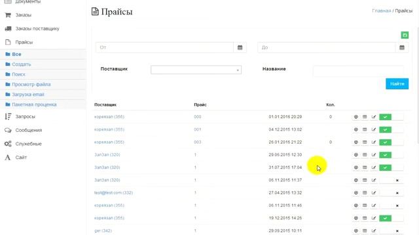Focus the До date input field
The height and width of the screenshot is (235, 419).
click(x=326, y=48)
